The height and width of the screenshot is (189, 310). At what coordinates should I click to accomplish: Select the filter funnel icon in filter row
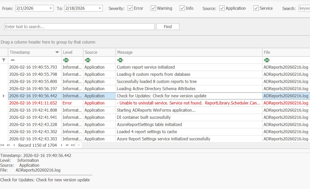pos(4,60)
